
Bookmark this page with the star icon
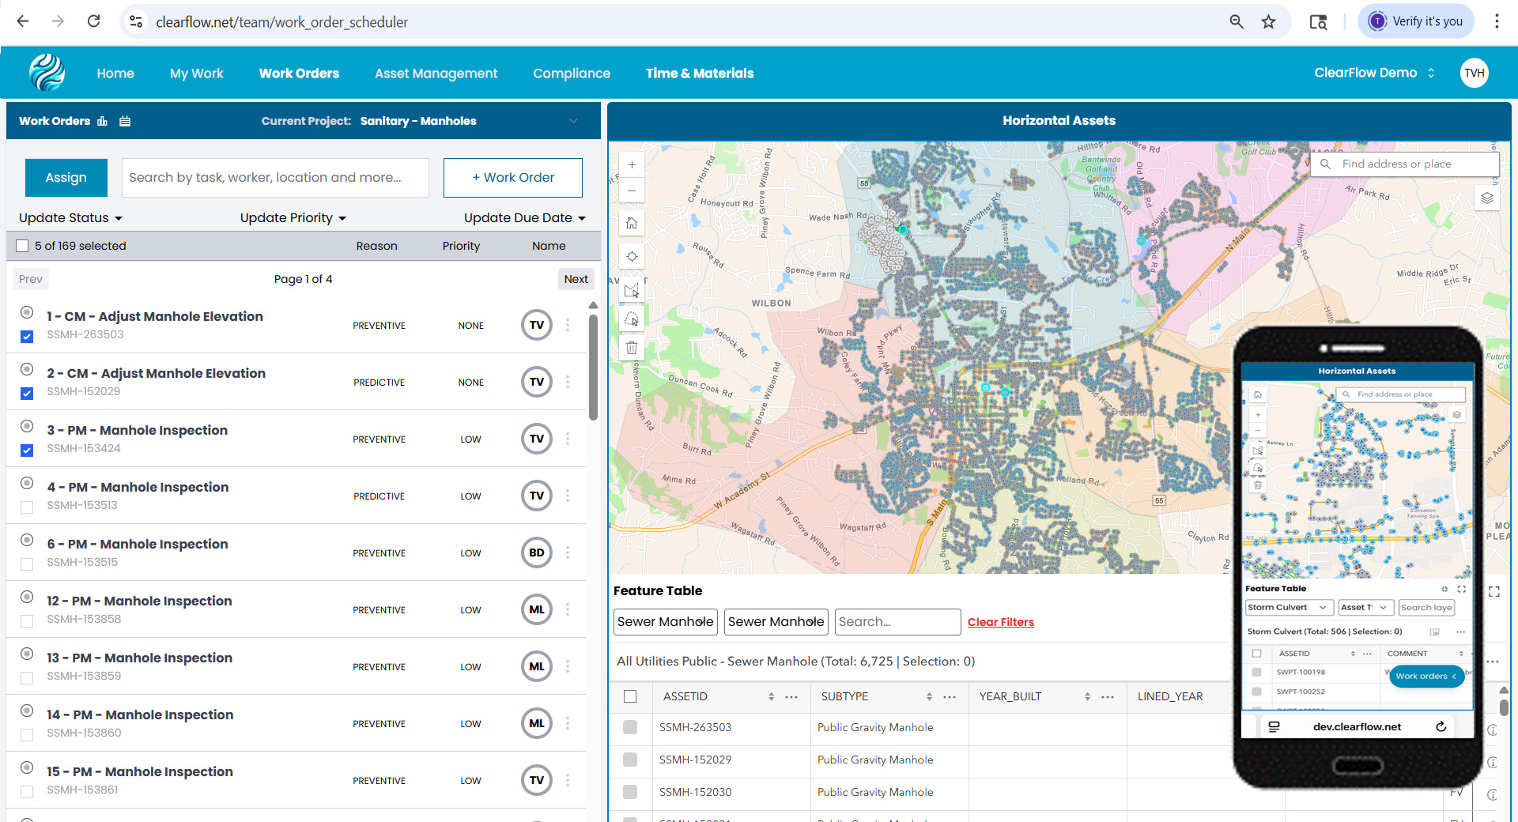(1268, 22)
